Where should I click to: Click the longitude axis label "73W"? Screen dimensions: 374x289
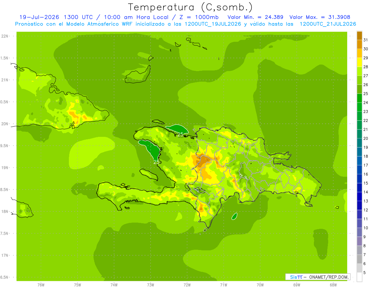[151, 285]
